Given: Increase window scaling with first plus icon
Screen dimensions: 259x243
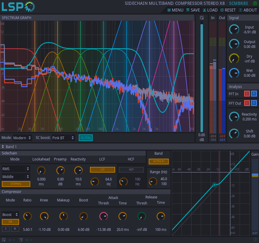Looking at the screenshot, I should [x=10, y=240].
